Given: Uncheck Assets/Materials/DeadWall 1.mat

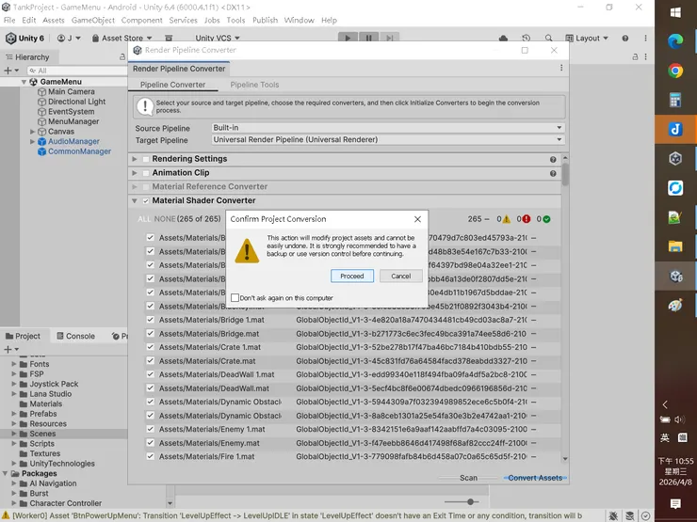Looking at the screenshot, I should point(151,374).
